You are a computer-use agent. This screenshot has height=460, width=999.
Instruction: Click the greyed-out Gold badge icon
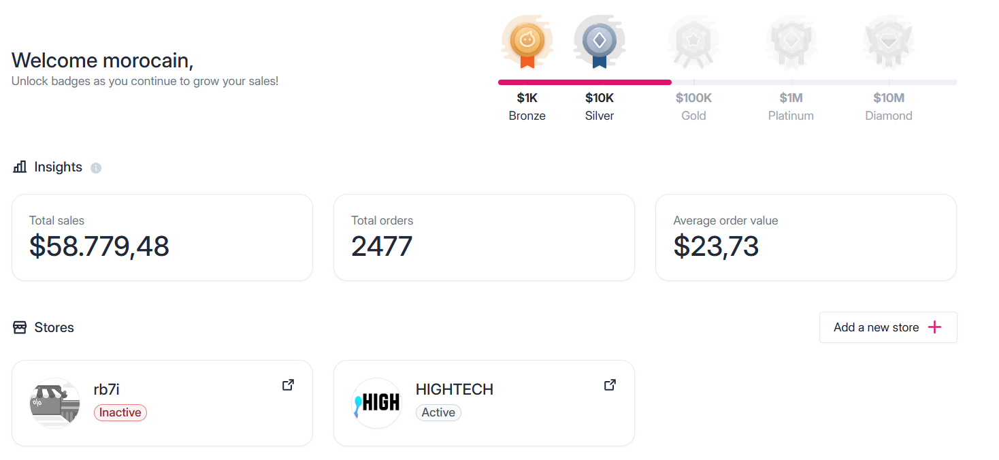point(693,42)
